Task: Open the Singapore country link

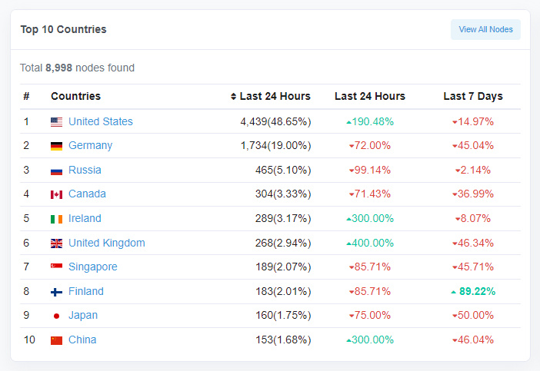Action: tap(93, 267)
